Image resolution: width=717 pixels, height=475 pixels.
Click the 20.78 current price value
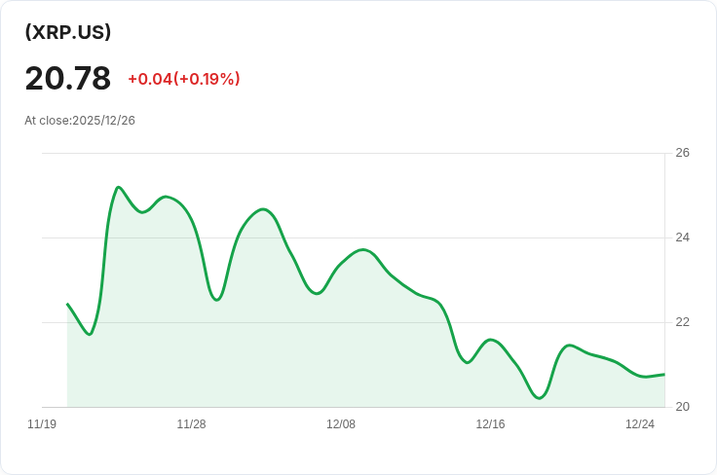point(68,78)
